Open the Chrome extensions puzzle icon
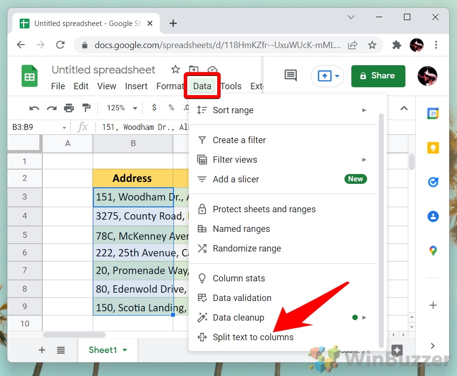 pyautogui.click(x=397, y=45)
